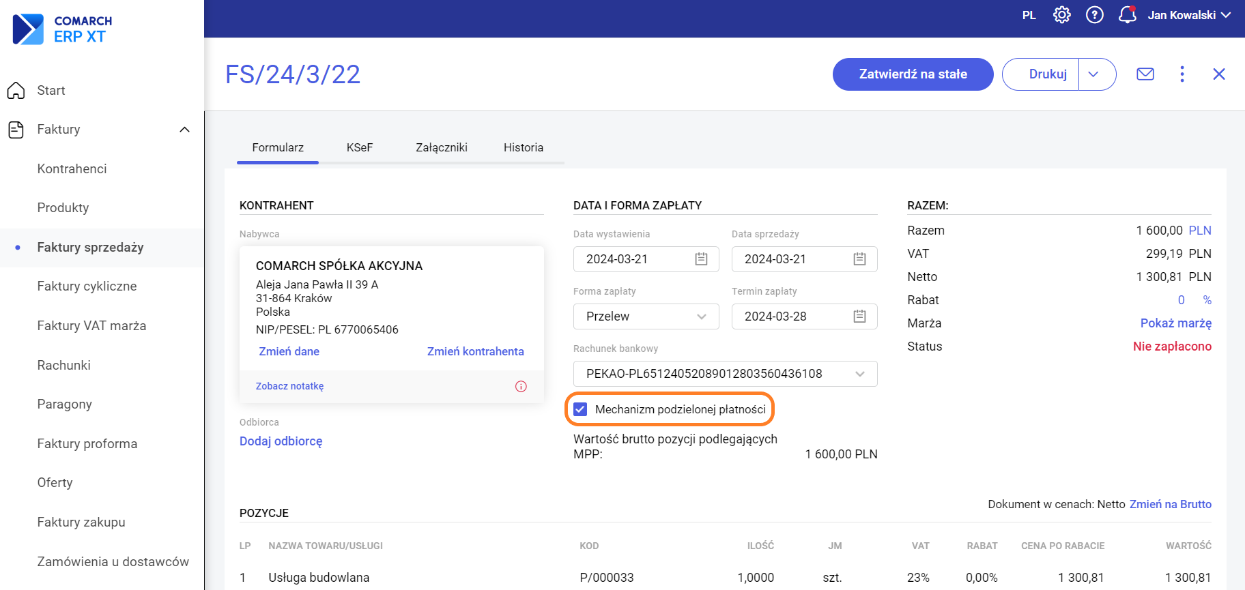Open the Historia tab
This screenshot has height=590, width=1245.
click(x=524, y=147)
